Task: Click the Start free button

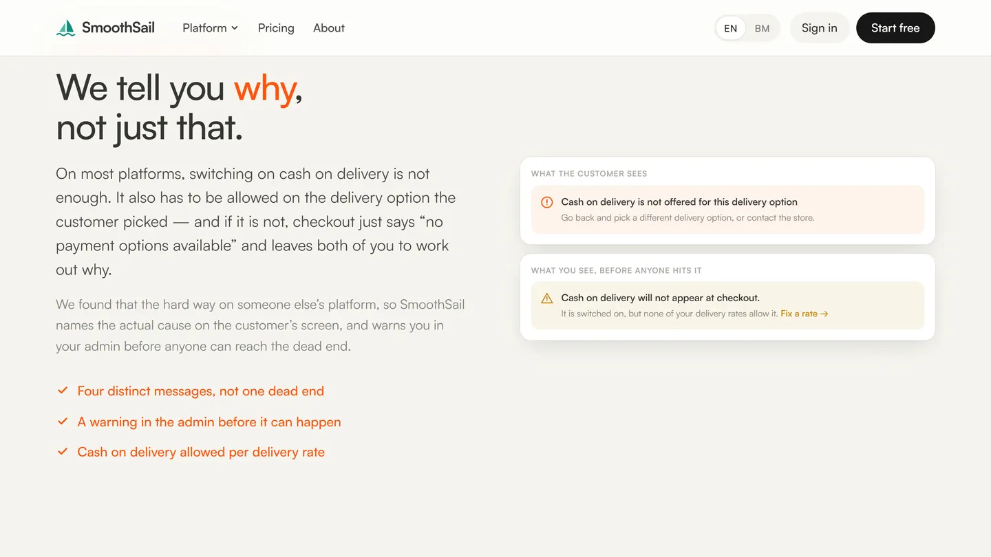Action: (x=895, y=28)
